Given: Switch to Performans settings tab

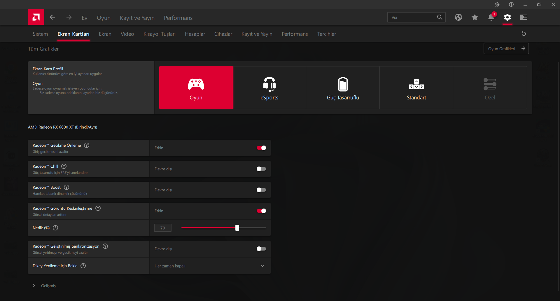Looking at the screenshot, I should [295, 34].
